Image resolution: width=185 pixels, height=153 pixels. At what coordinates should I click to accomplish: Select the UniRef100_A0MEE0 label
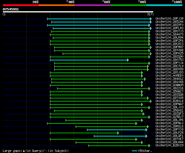tap(169, 75)
